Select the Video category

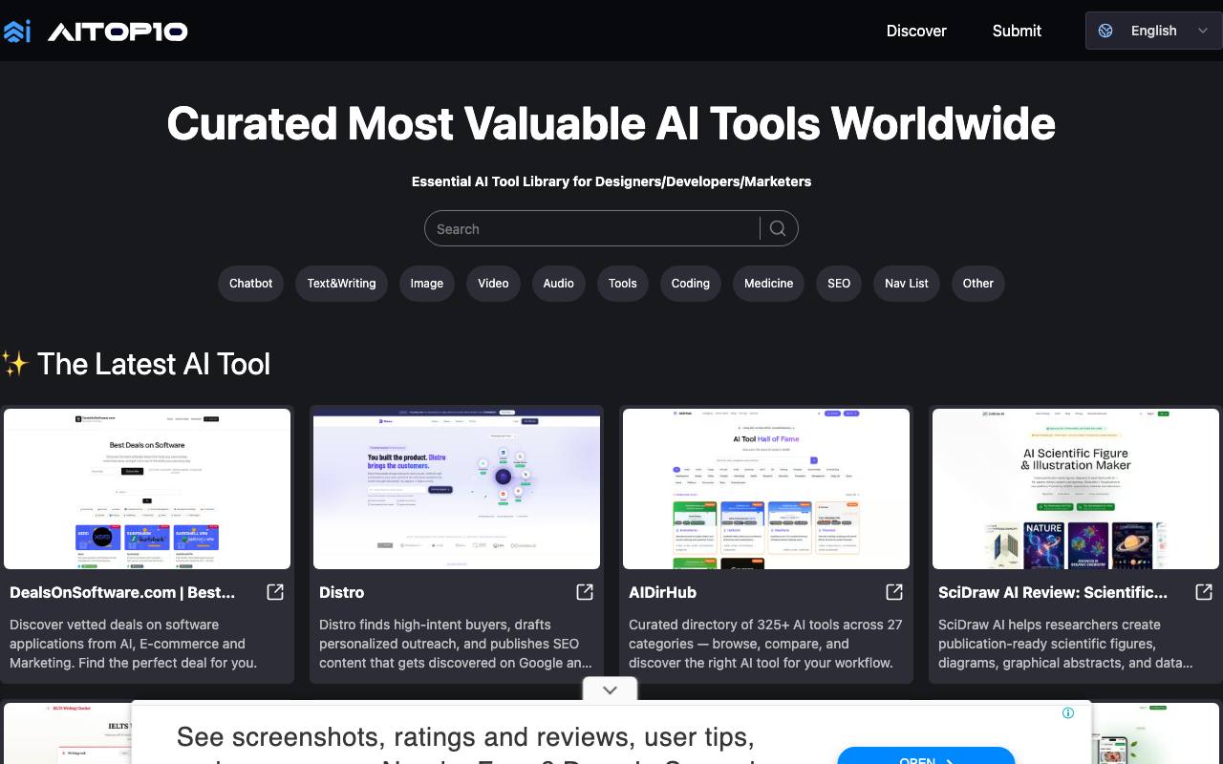click(493, 284)
